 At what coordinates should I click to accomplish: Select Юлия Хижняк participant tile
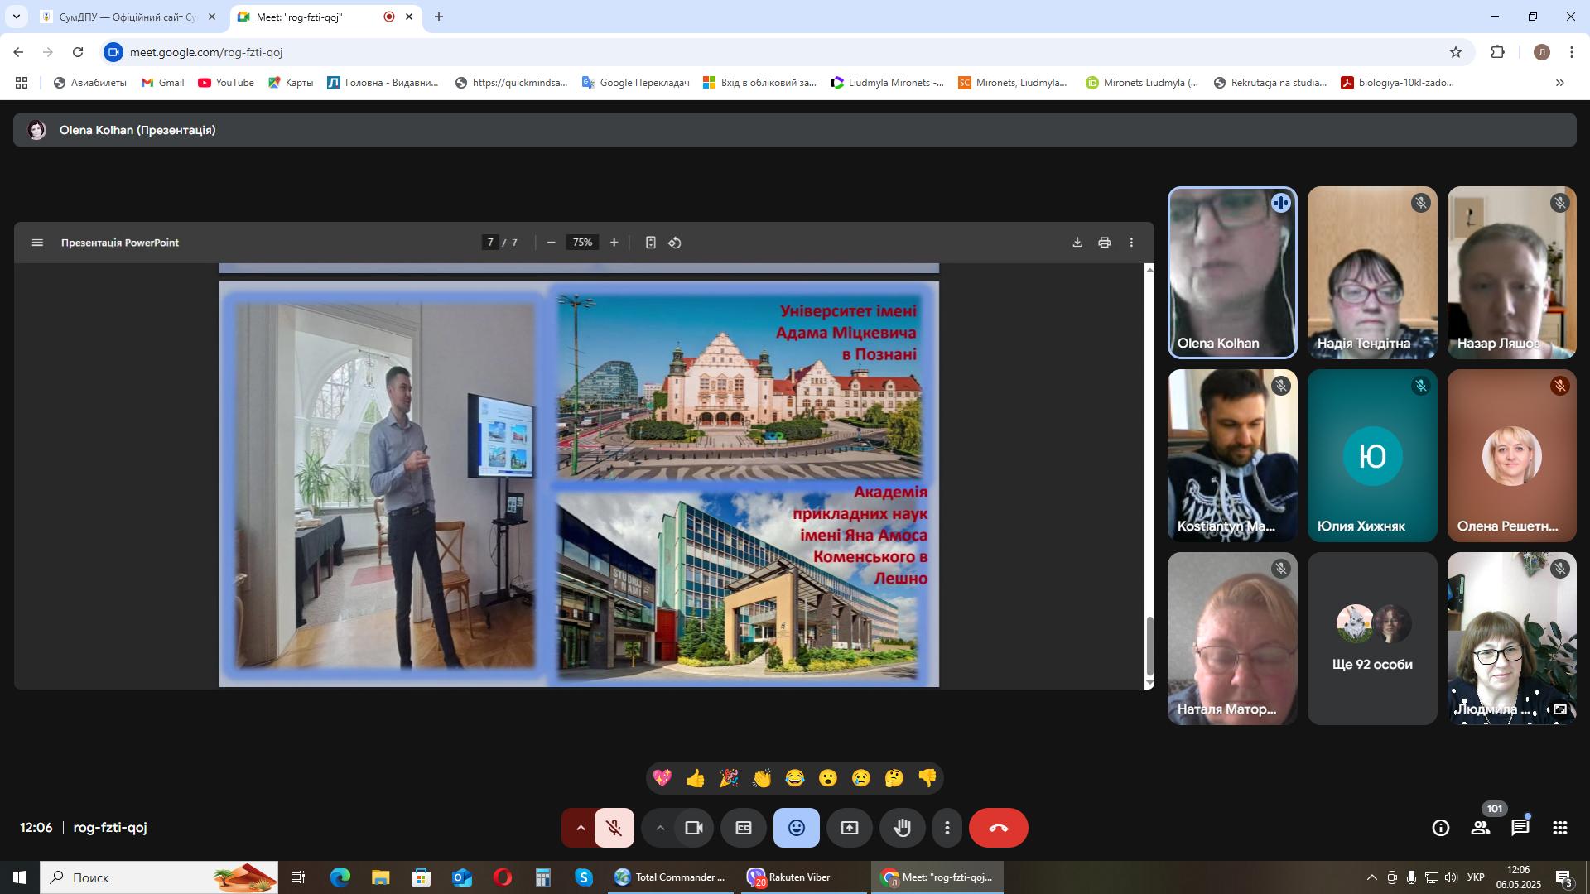click(x=1372, y=456)
